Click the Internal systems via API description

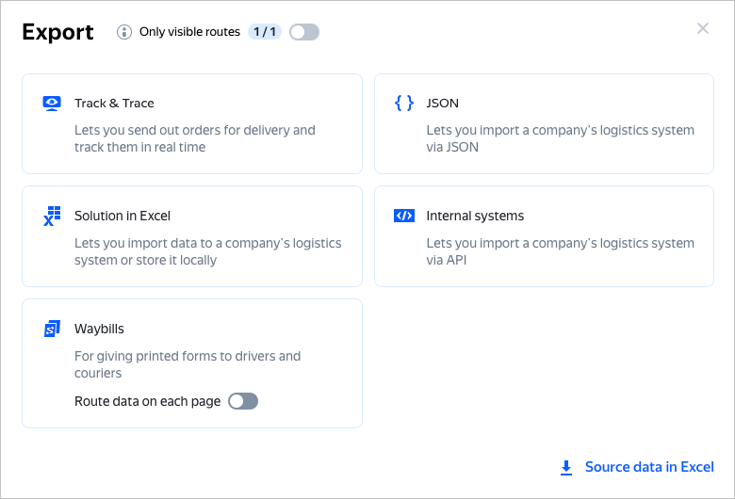[560, 251]
